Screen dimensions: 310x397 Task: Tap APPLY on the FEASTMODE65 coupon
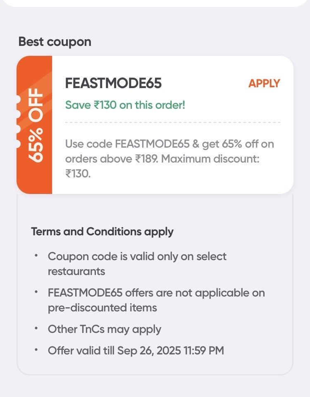[x=264, y=84]
